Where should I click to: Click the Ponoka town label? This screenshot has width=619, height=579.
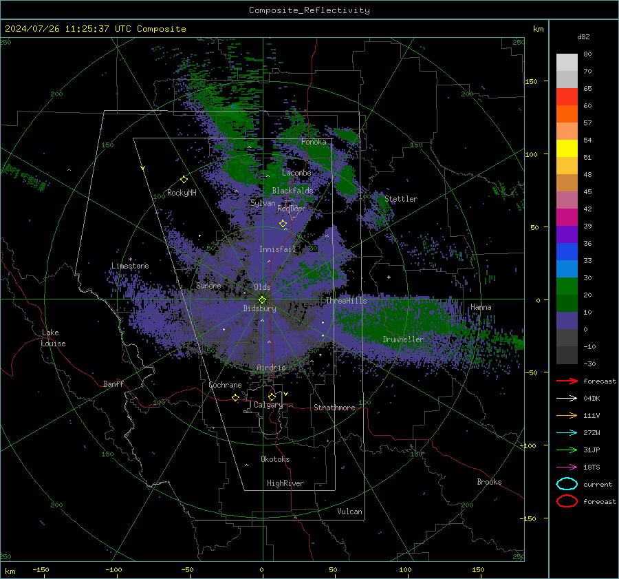click(x=314, y=142)
